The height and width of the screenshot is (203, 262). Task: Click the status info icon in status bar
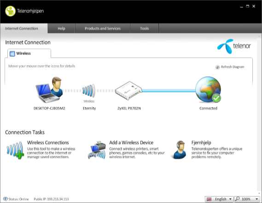(x=6, y=199)
